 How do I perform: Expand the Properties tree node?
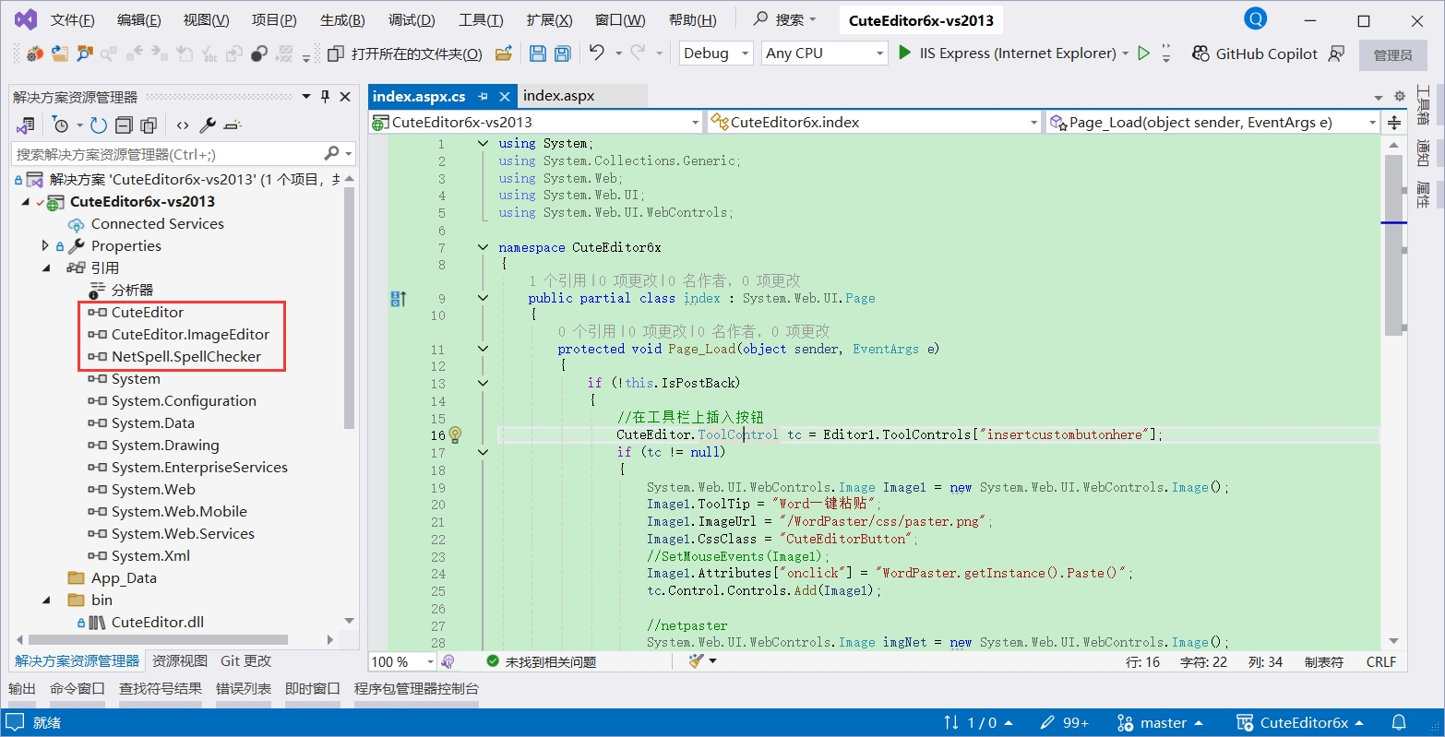click(45, 245)
